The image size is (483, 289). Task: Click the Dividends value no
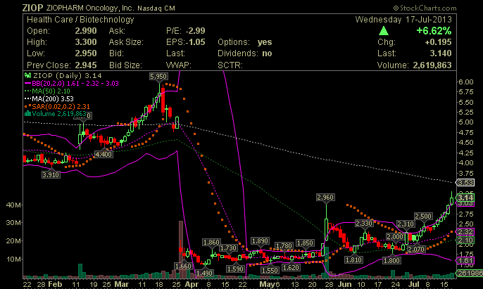coord(267,53)
